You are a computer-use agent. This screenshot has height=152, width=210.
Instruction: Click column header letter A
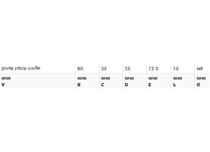click(x=3, y=85)
